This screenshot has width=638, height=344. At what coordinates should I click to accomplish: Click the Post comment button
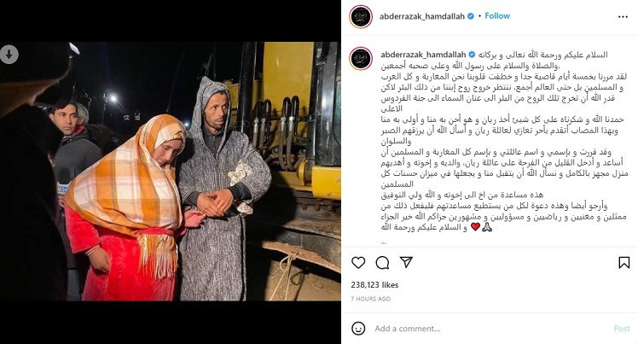tap(621, 329)
